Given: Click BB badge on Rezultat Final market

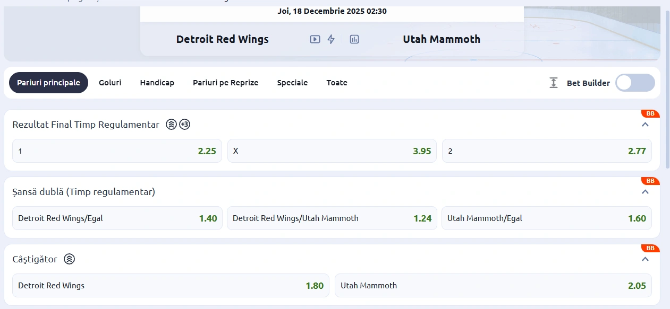Looking at the screenshot, I should pyautogui.click(x=650, y=113).
